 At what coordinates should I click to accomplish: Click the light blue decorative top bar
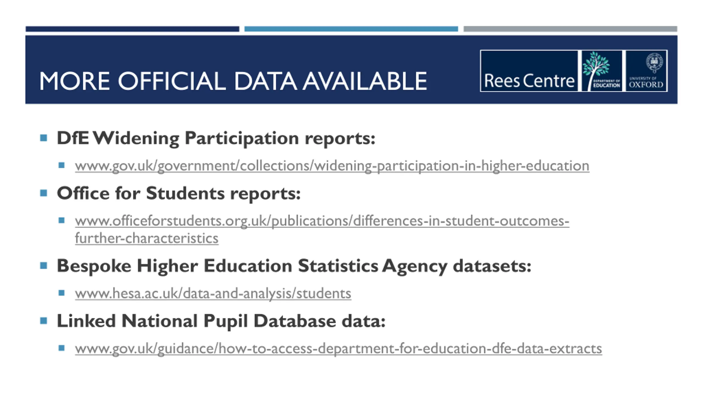[x=351, y=29]
